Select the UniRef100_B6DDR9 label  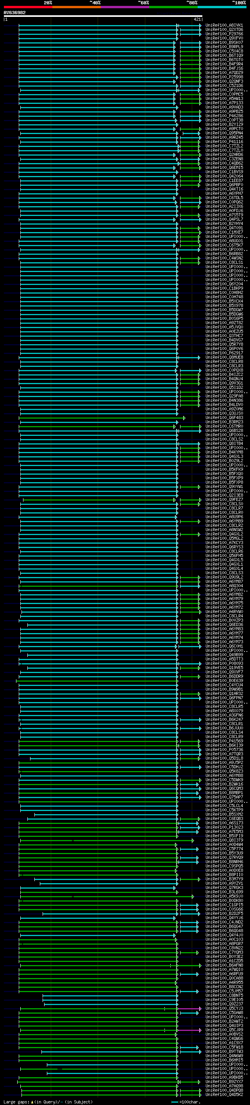click(224, 677)
